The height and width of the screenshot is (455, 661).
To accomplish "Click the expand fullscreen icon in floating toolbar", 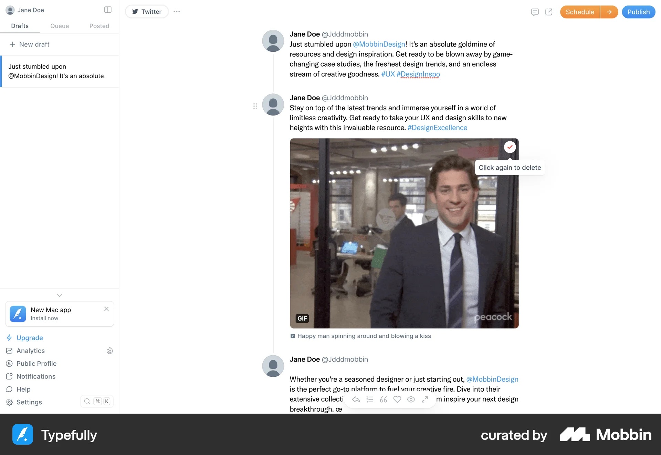I will (x=425, y=400).
